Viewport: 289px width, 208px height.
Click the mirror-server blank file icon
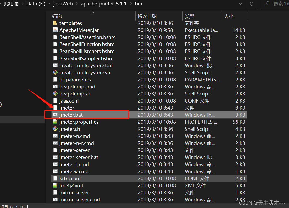pyautogui.click(x=55, y=193)
